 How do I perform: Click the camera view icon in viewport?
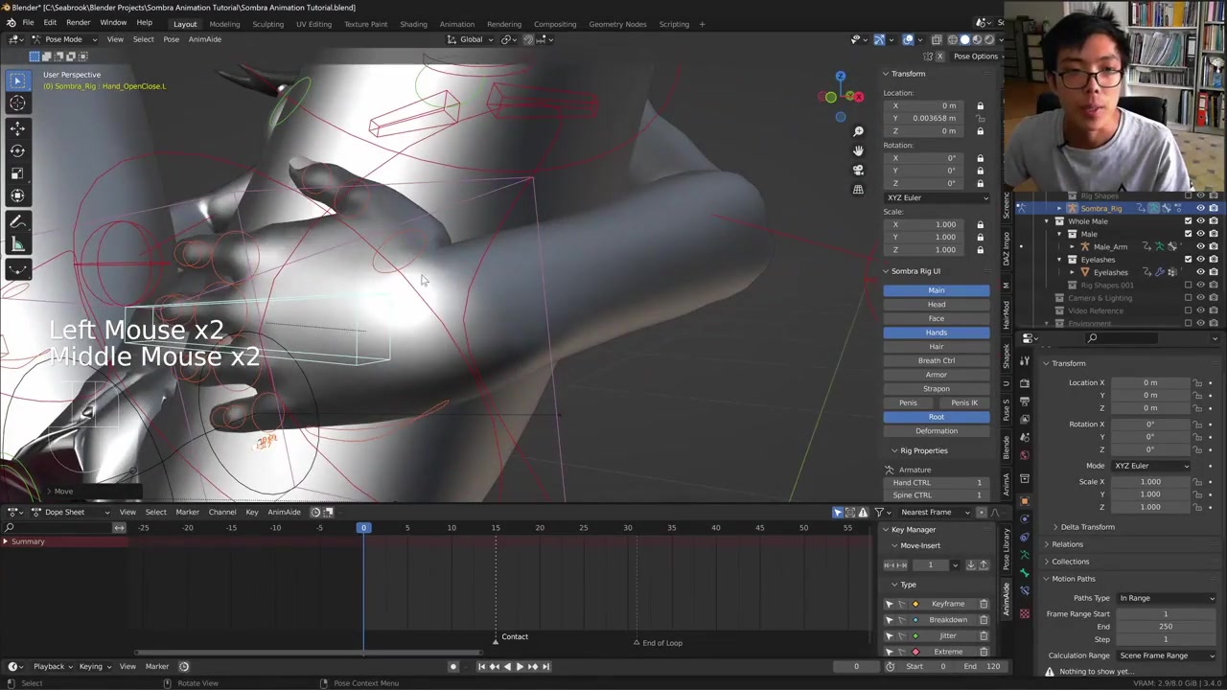(x=858, y=170)
